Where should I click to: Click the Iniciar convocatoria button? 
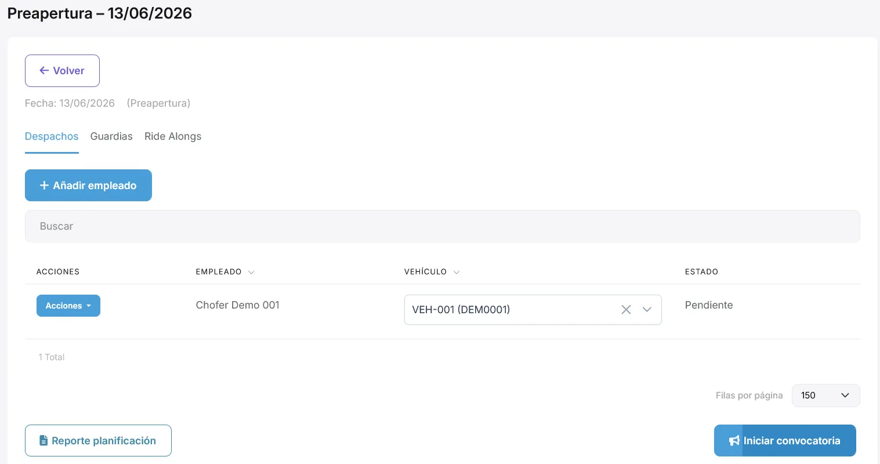[785, 441]
